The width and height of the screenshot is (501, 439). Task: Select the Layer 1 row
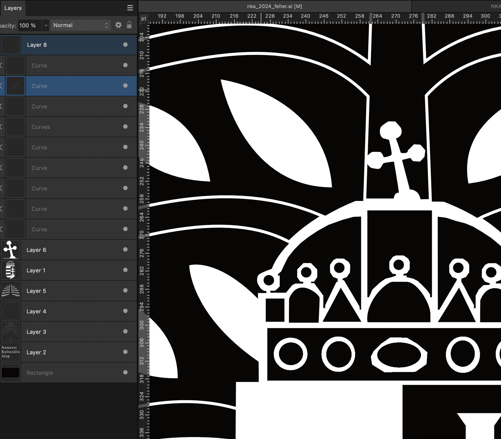tap(68, 270)
